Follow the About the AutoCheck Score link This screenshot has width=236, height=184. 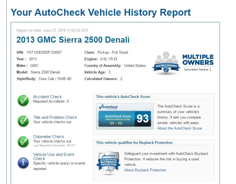[179, 128]
